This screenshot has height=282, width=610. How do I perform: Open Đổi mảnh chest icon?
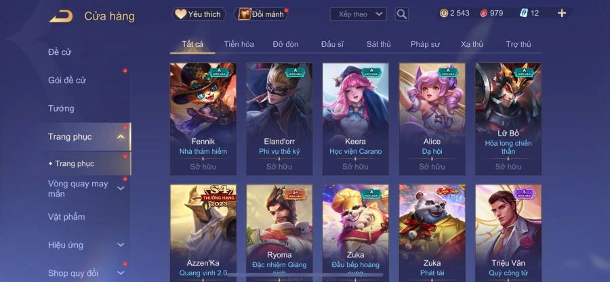245,14
